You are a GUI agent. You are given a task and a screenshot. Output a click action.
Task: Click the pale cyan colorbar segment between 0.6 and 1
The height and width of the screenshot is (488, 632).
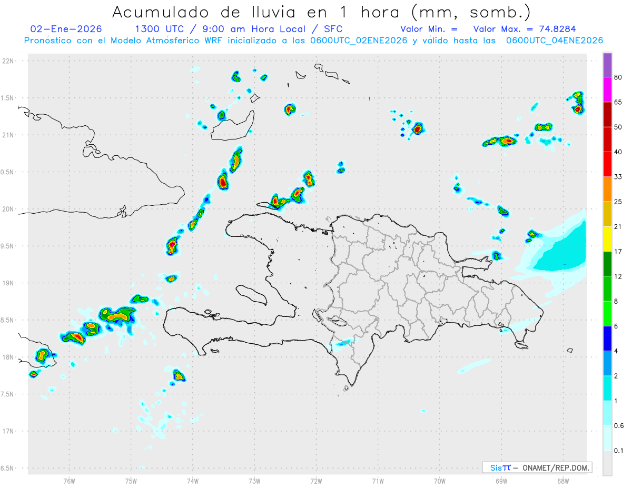[x=607, y=412]
